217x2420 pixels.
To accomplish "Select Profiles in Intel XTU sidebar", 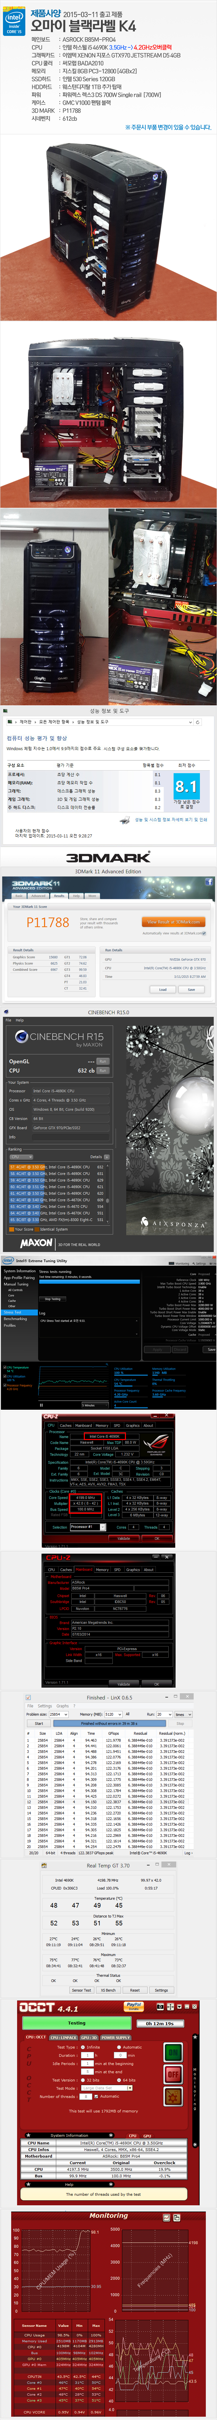I will coord(10,1325).
